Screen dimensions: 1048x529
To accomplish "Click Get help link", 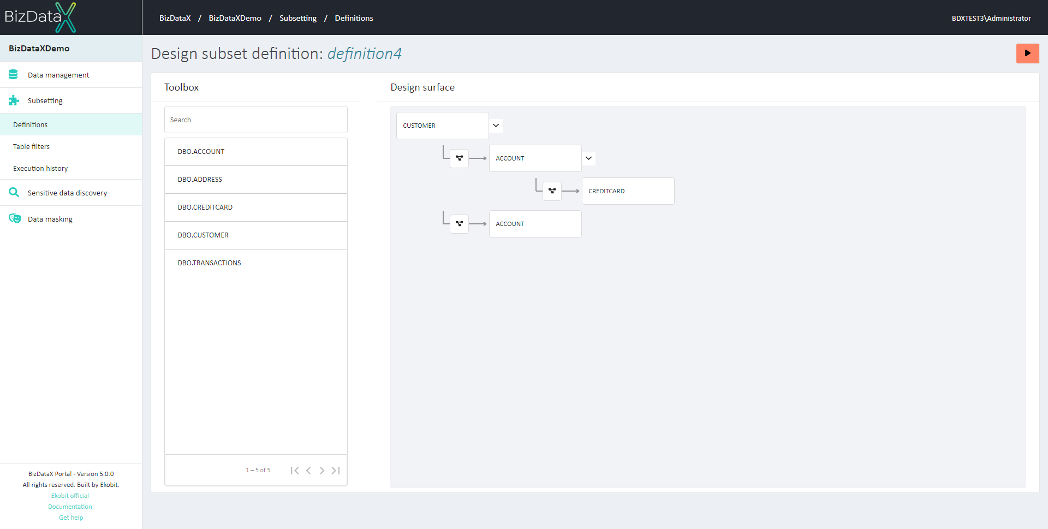I will click(71, 518).
